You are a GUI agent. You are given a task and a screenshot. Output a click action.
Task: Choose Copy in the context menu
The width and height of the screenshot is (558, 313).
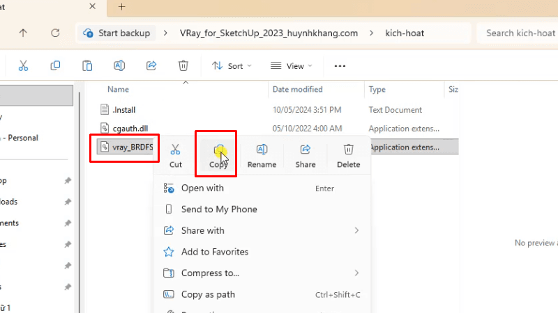218,156
